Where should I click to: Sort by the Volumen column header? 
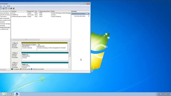tap(19, 11)
